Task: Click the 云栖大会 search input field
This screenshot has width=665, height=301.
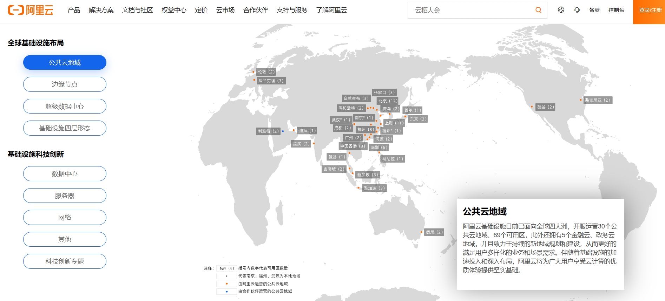Action: pyautogui.click(x=470, y=10)
